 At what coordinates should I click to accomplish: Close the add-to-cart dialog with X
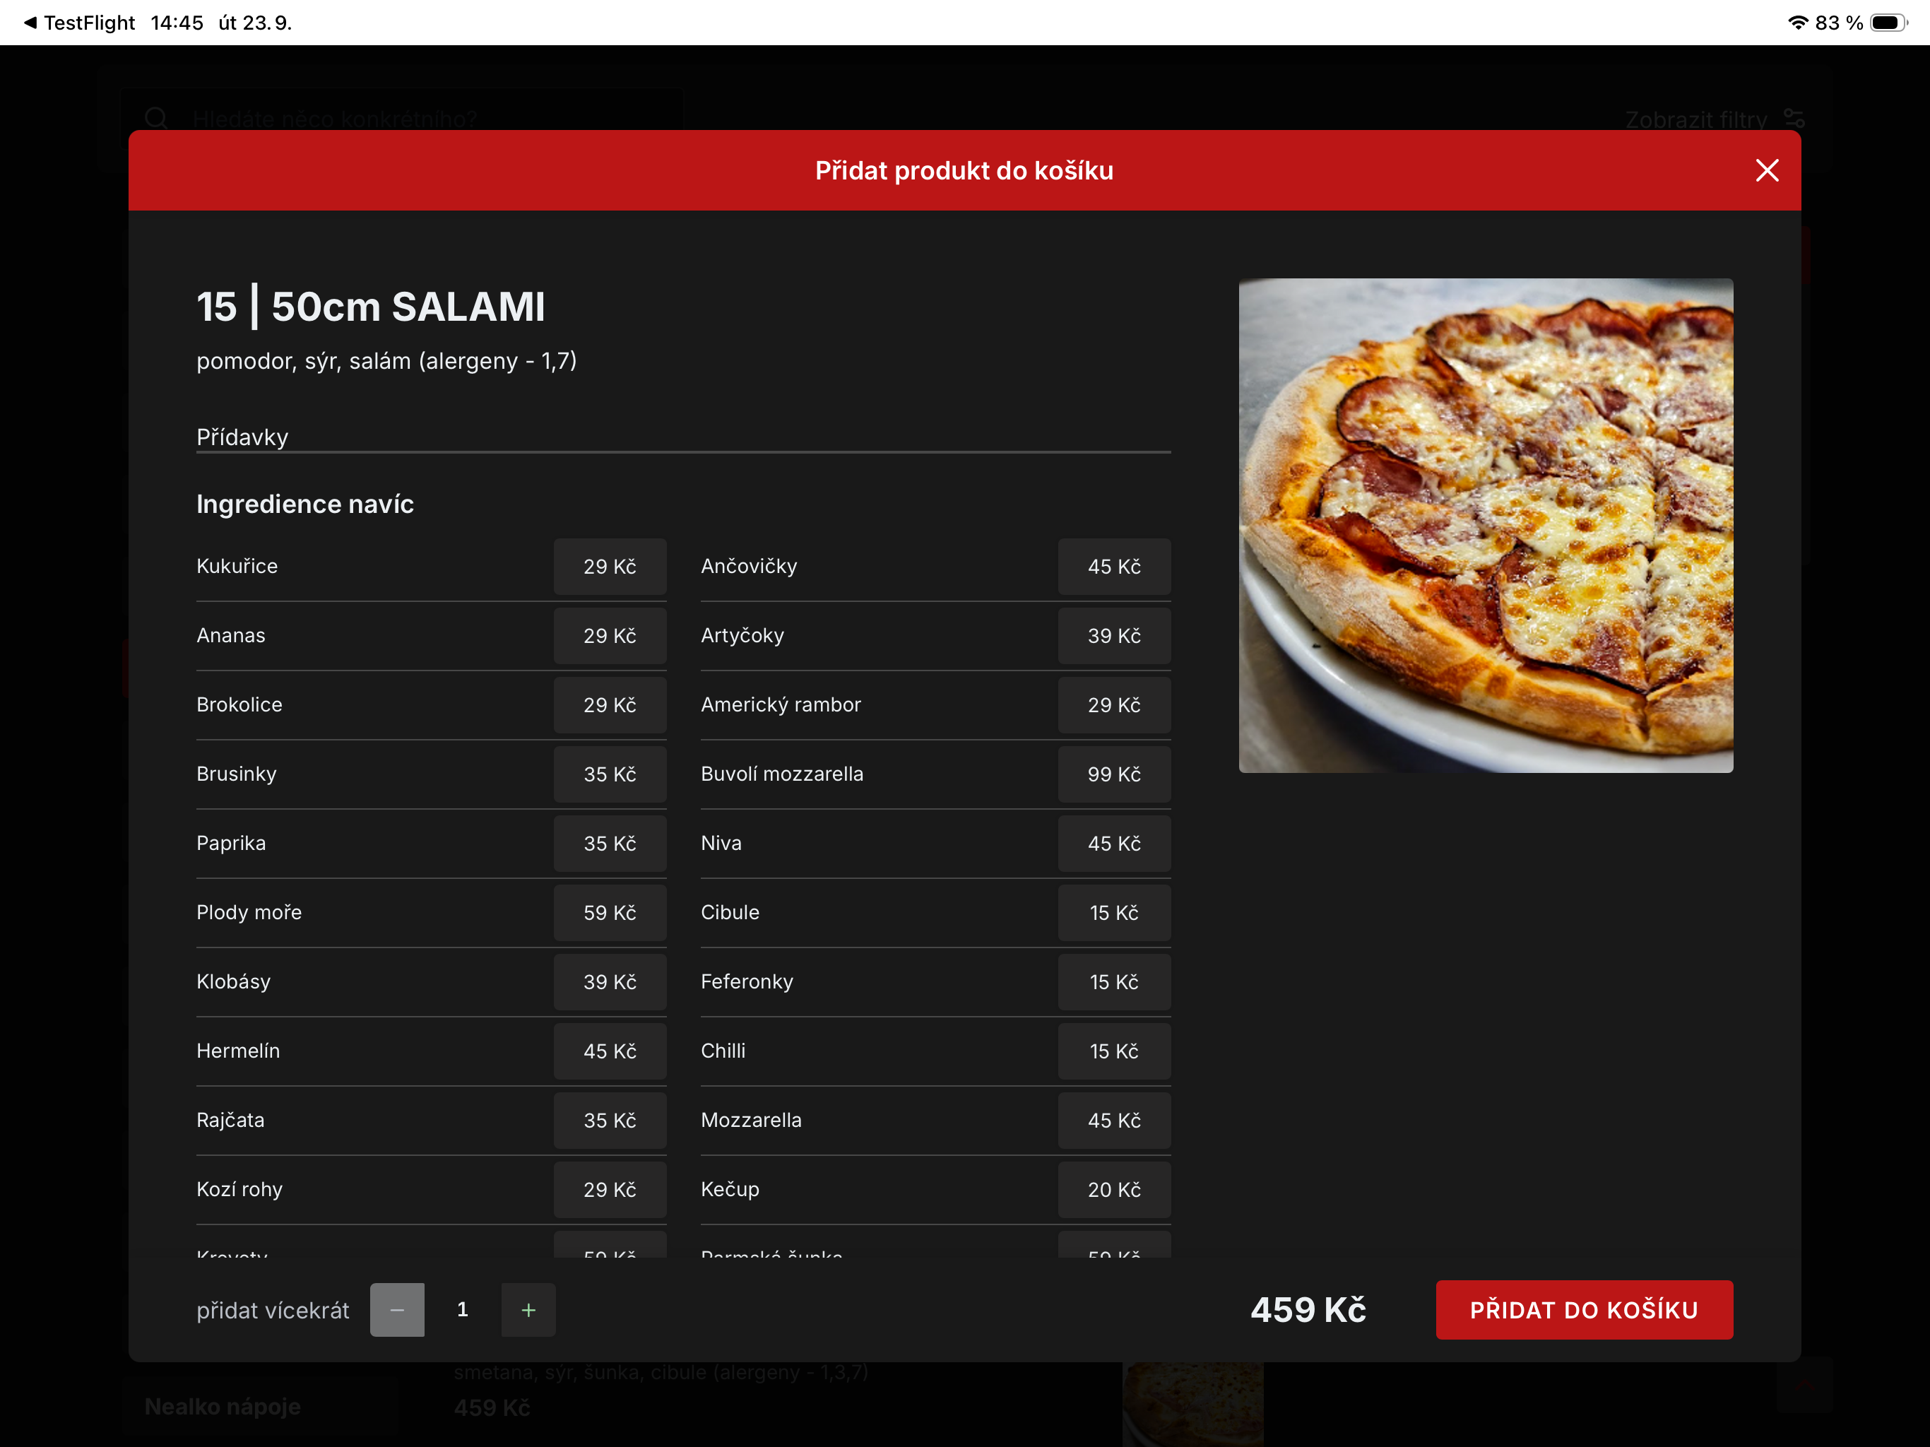click(x=1767, y=170)
